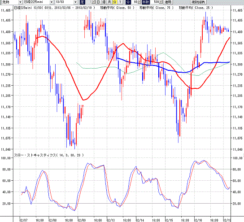The image size is (244, 222).
Task: Click the dark 本数 label in toolbar
Action: click(146, 2)
